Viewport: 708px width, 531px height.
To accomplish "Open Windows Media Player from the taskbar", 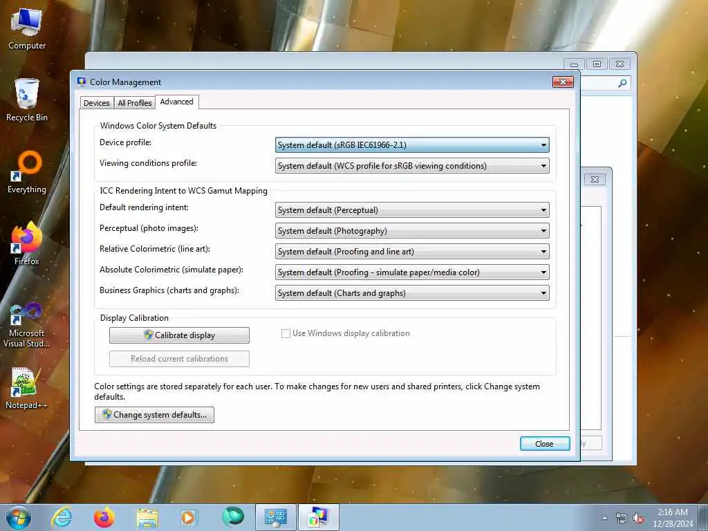I will (189, 517).
